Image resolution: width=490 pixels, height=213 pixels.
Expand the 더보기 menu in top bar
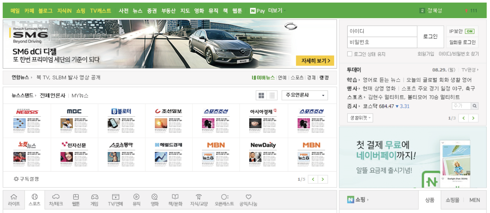coord(277,11)
